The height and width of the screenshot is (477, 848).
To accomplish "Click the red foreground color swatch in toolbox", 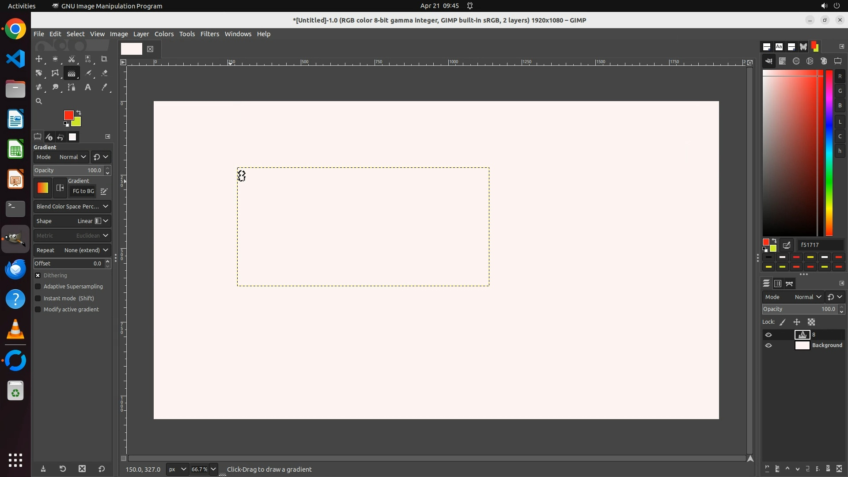I will 68,115.
